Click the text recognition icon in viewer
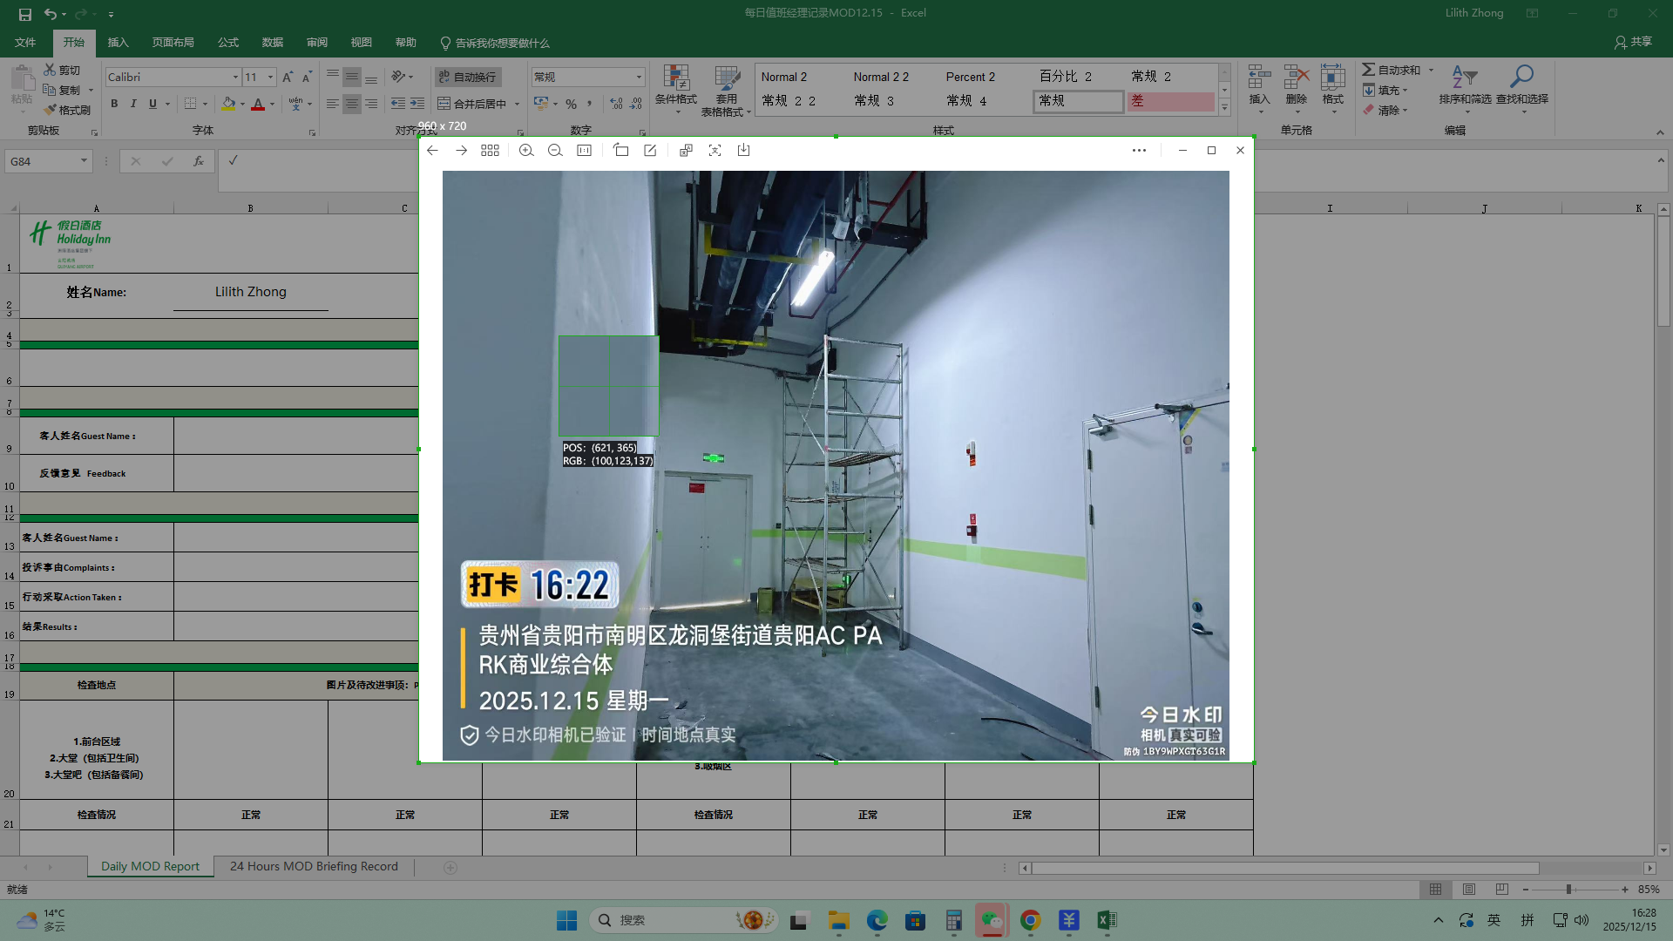 715,151
